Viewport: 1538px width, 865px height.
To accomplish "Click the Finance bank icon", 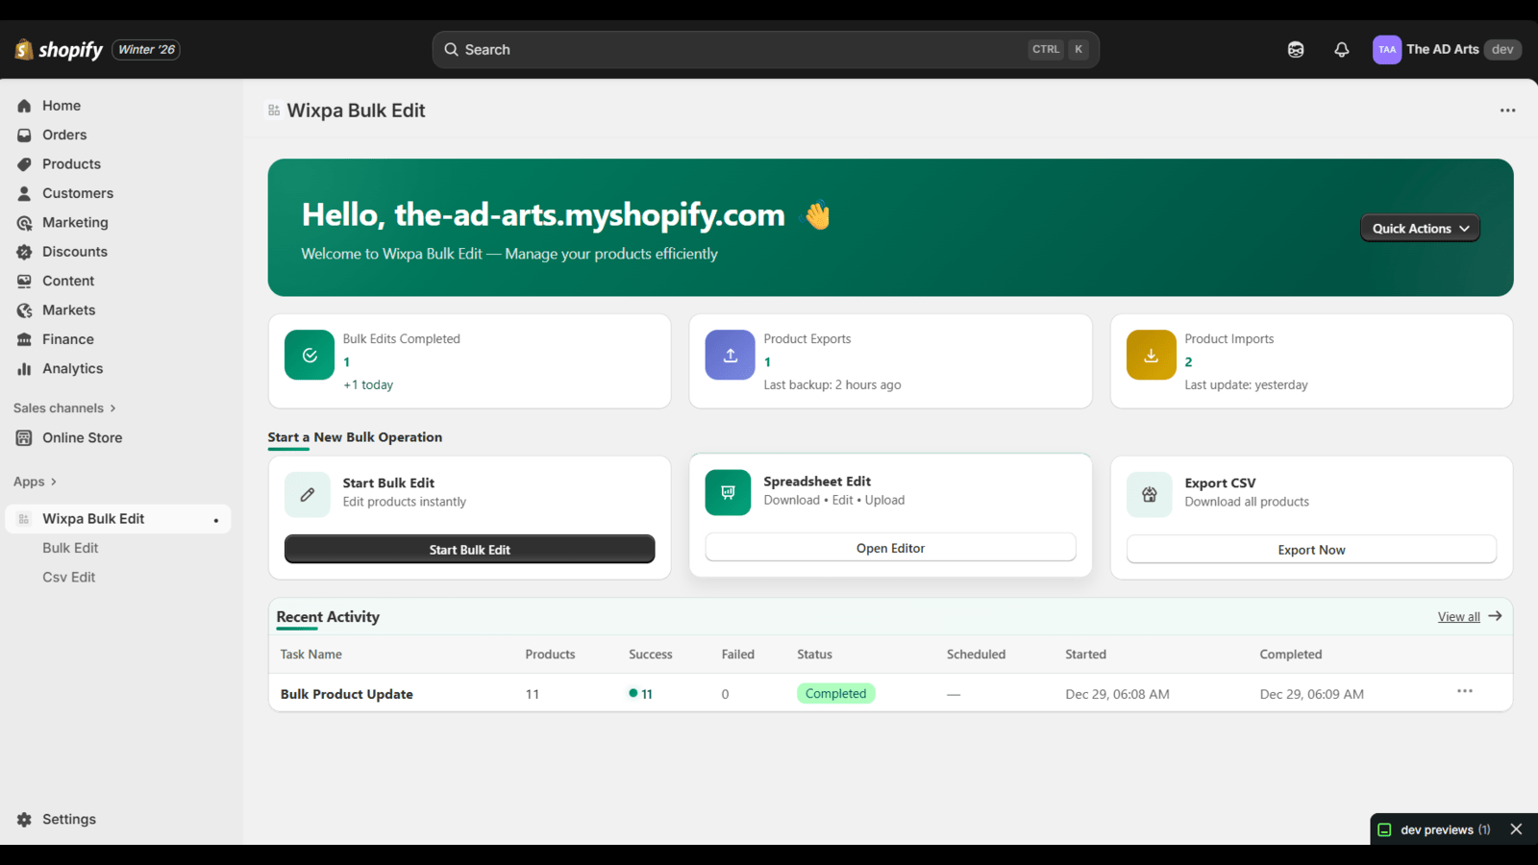I will [x=24, y=339].
